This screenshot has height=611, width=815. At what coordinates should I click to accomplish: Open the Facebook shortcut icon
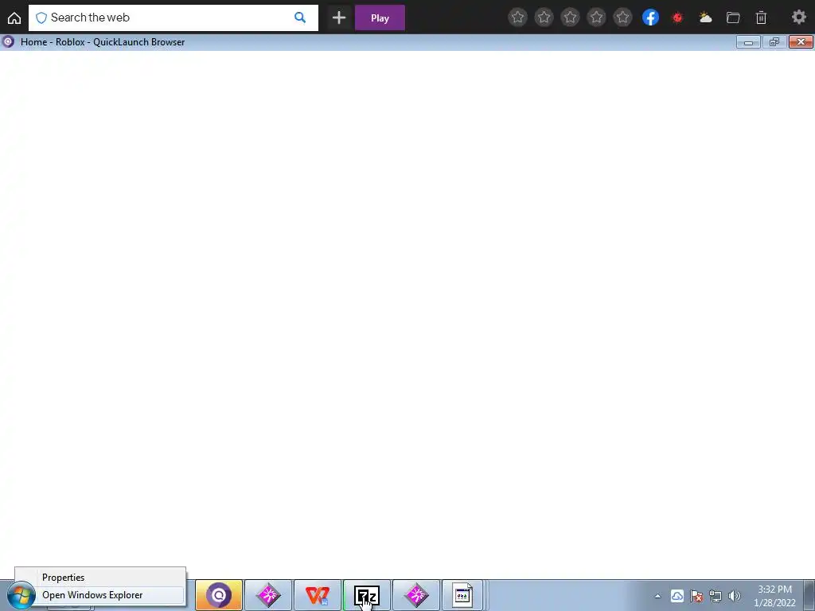(x=651, y=18)
